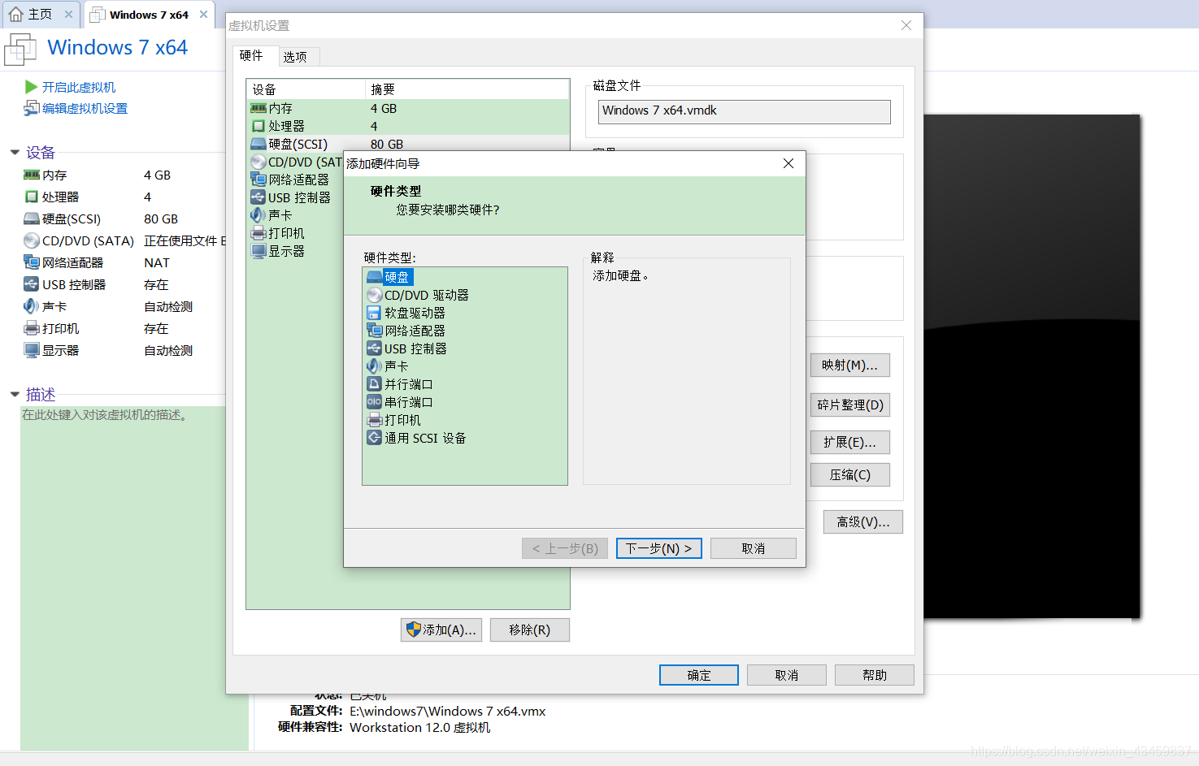Select the 网络适配器 icon in hardware wizard
This screenshot has width=1199, height=766.
pyautogui.click(x=374, y=331)
